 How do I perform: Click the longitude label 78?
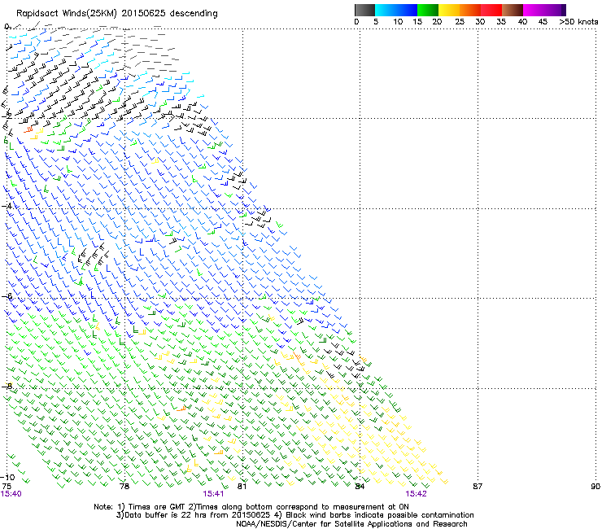pyautogui.click(x=124, y=487)
